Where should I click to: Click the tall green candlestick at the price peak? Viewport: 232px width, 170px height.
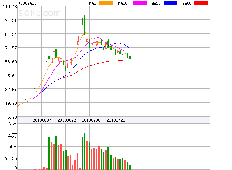click(x=85, y=25)
